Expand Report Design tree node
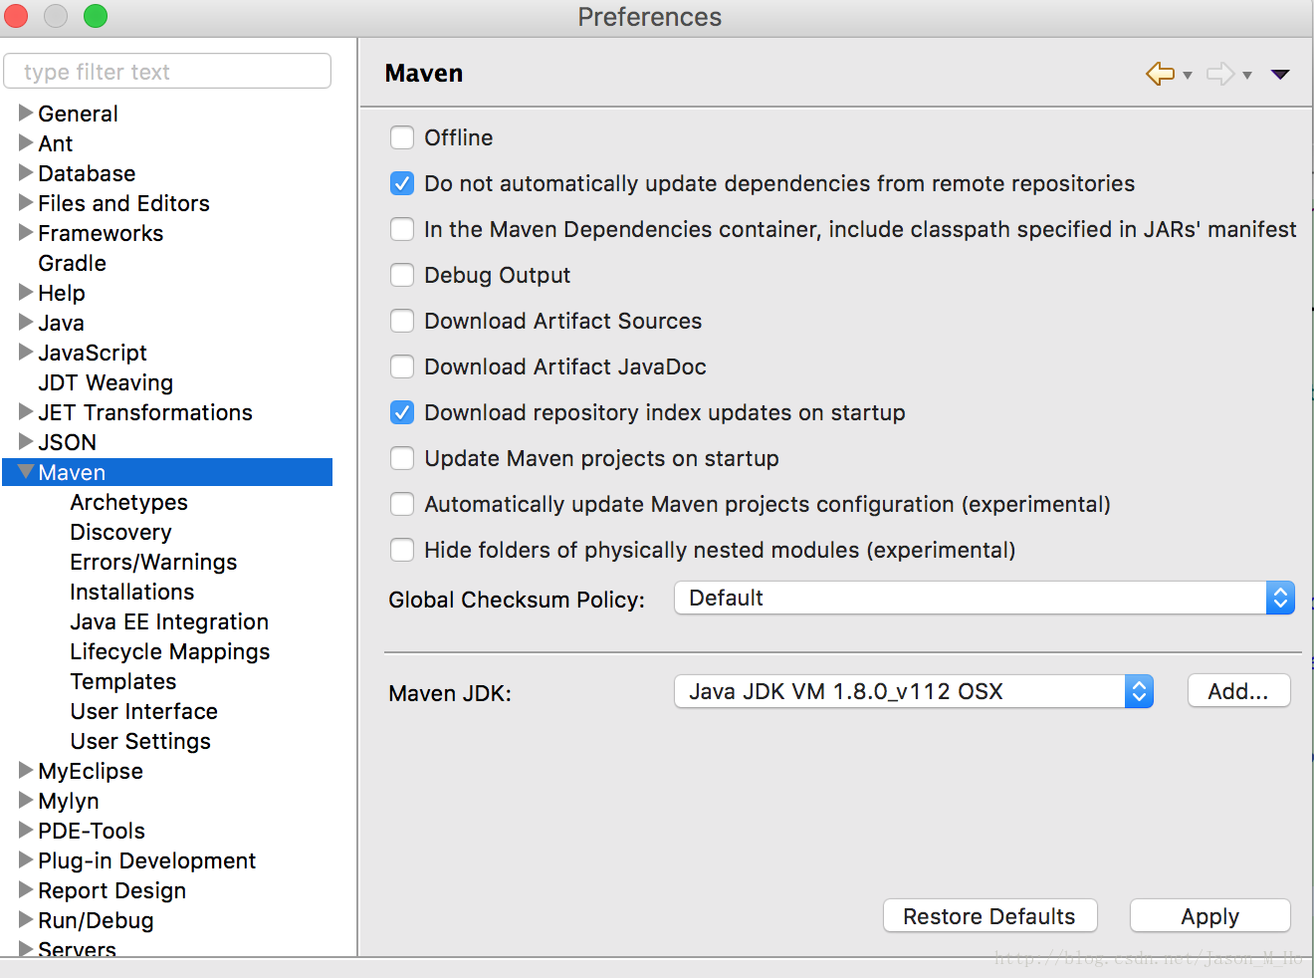The width and height of the screenshot is (1314, 978). tap(26, 889)
